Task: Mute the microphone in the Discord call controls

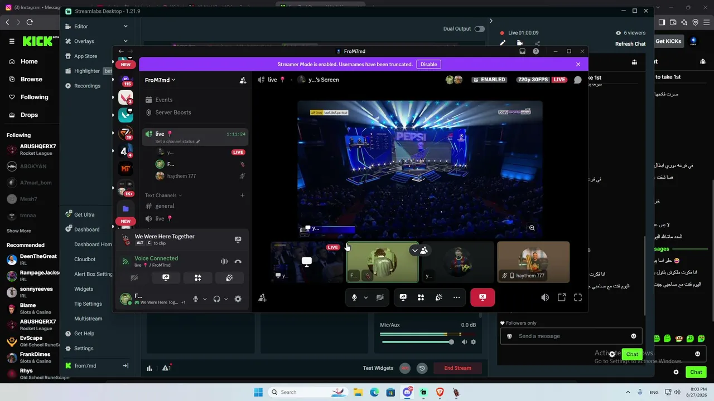Action: (x=354, y=297)
